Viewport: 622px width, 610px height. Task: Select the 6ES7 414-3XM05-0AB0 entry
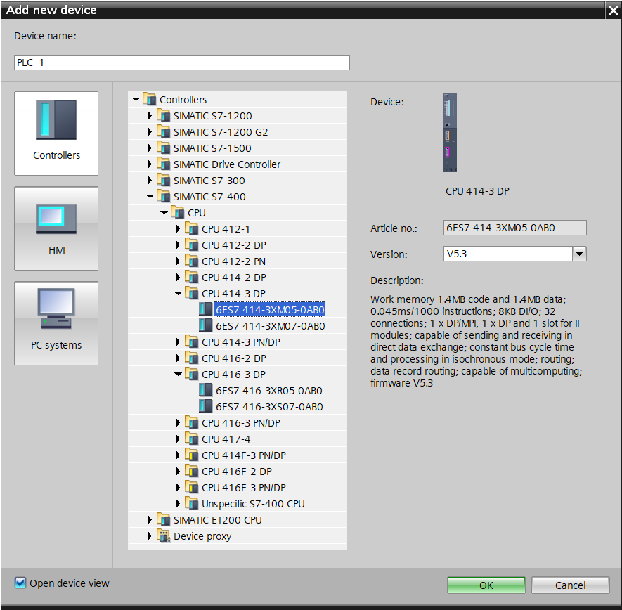(x=270, y=310)
